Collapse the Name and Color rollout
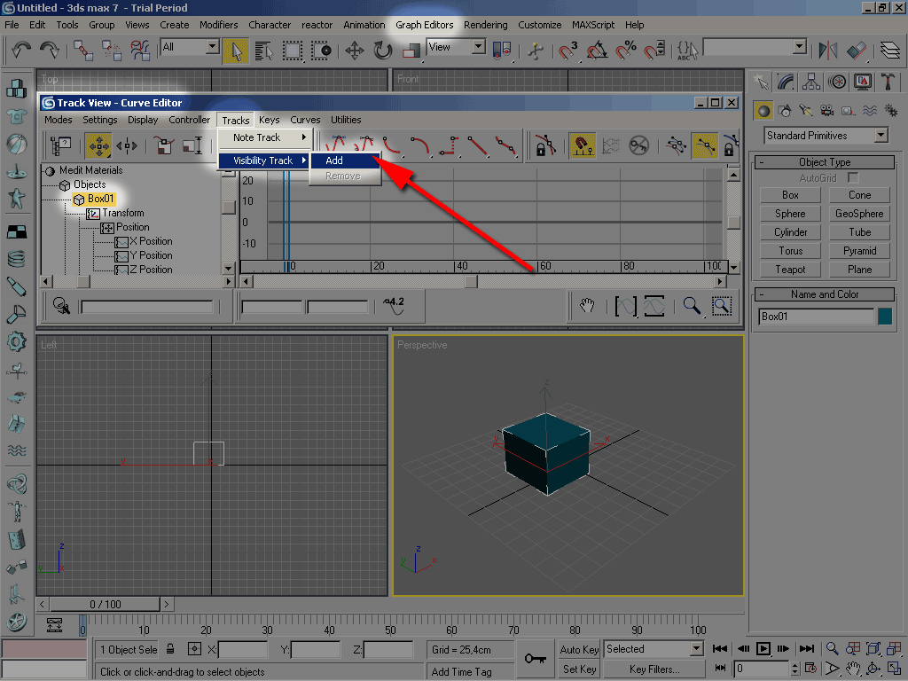 pos(825,294)
